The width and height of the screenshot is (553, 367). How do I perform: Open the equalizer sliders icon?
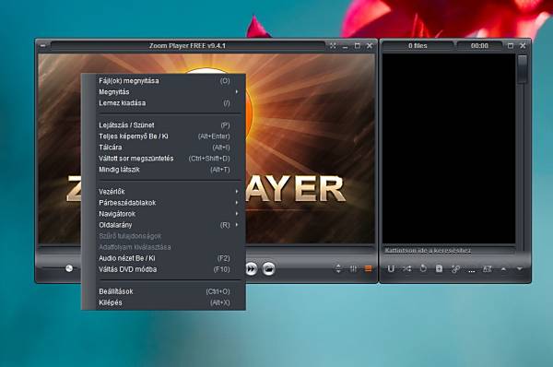tap(353, 269)
